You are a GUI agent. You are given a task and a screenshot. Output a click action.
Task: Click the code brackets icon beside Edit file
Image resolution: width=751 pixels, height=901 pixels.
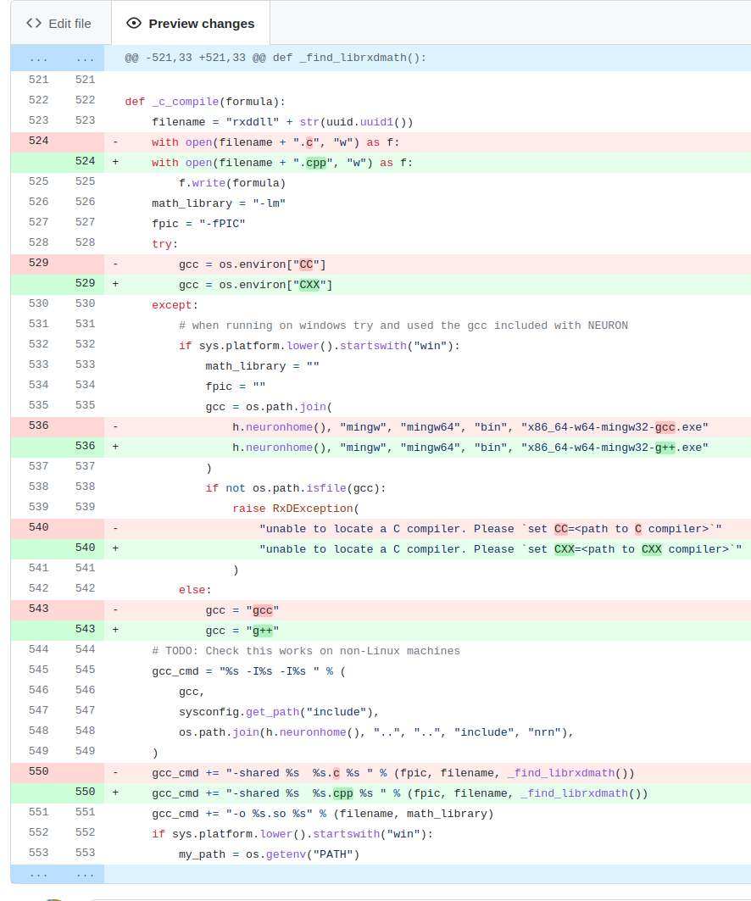point(32,23)
